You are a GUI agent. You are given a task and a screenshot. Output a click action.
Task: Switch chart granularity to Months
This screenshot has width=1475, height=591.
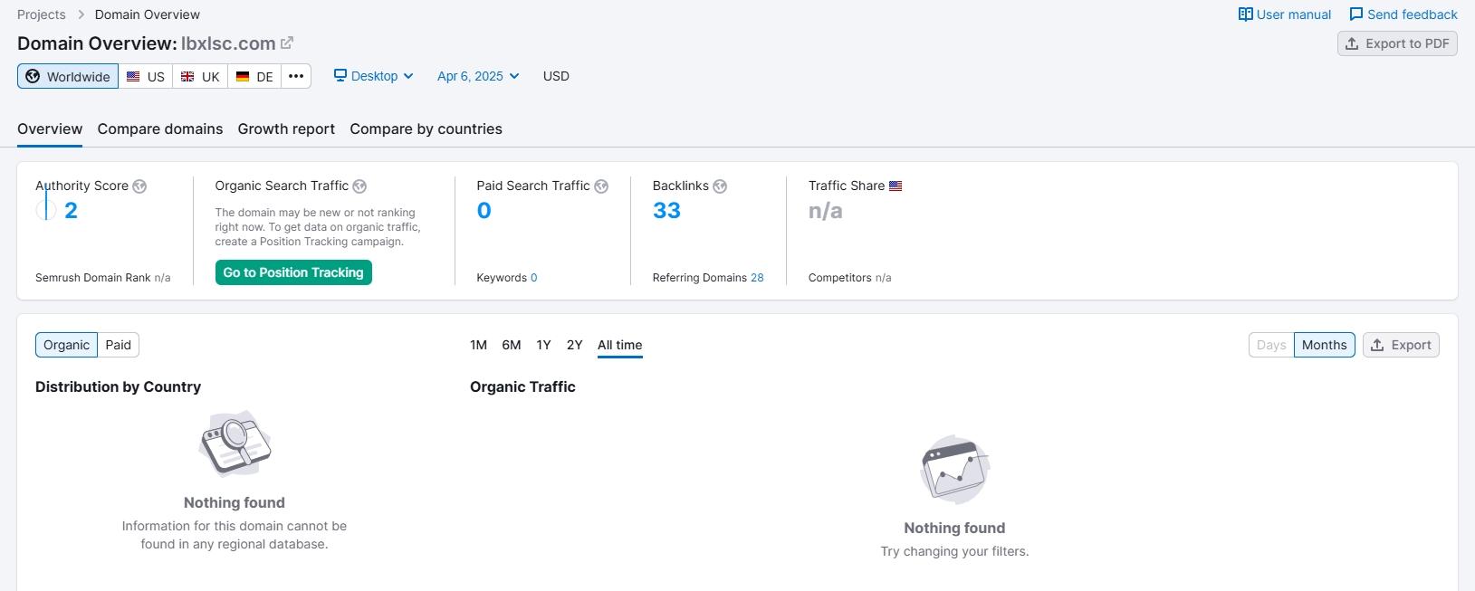click(x=1324, y=345)
